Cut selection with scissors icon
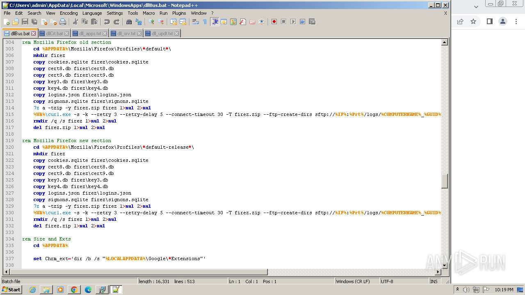 click(75, 22)
